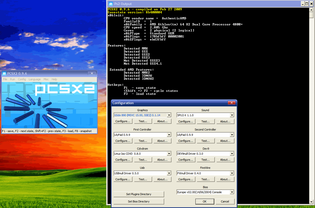Test the First Controller plugin

tap(143, 141)
